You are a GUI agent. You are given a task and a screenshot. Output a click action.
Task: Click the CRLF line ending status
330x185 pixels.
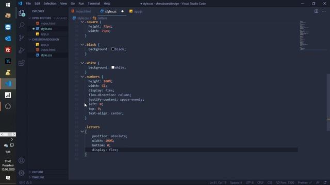pyautogui.click(x=260, y=182)
